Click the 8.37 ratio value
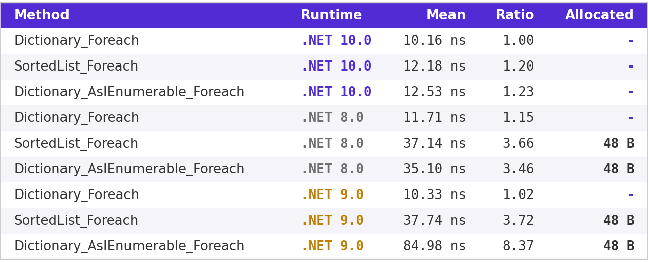This screenshot has width=648, height=262. tap(518, 246)
